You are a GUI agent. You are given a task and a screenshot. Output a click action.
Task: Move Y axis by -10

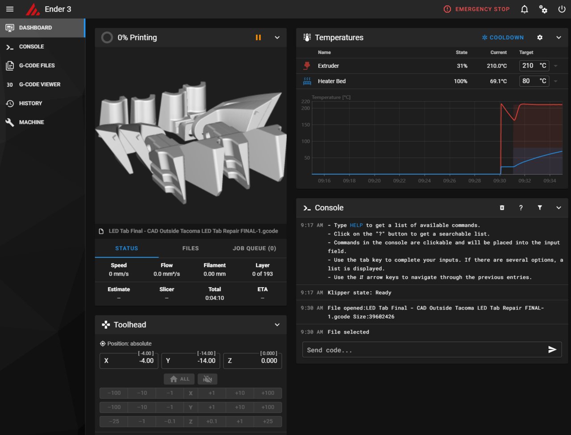pyautogui.click(x=142, y=407)
